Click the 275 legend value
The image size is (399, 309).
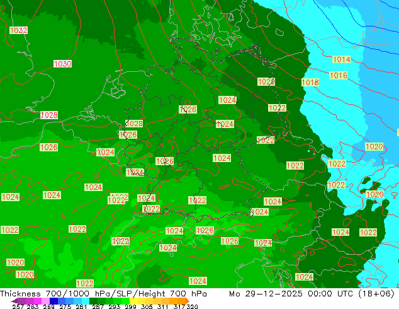(x=65, y=306)
